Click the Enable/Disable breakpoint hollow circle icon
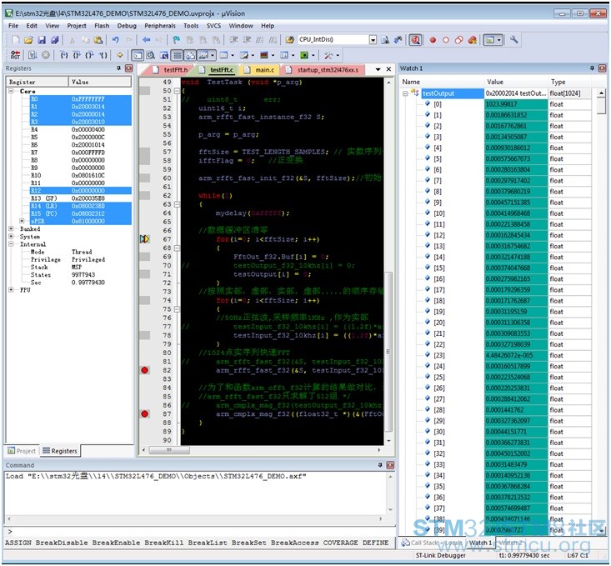The height and width of the screenshot is (566, 611). click(446, 40)
